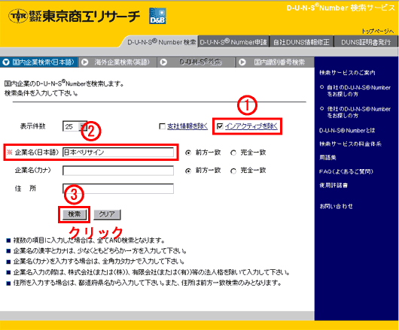
Task: Open the 使用許諾書 sidebar link
Action: pyautogui.click(x=334, y=185)
